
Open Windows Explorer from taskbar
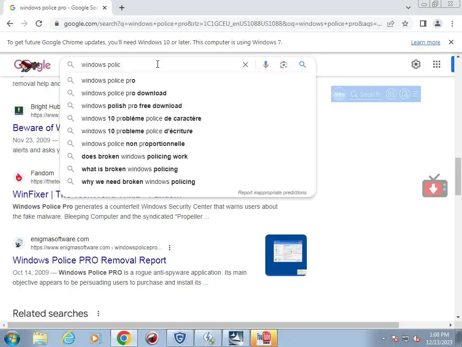coord(40,338)
